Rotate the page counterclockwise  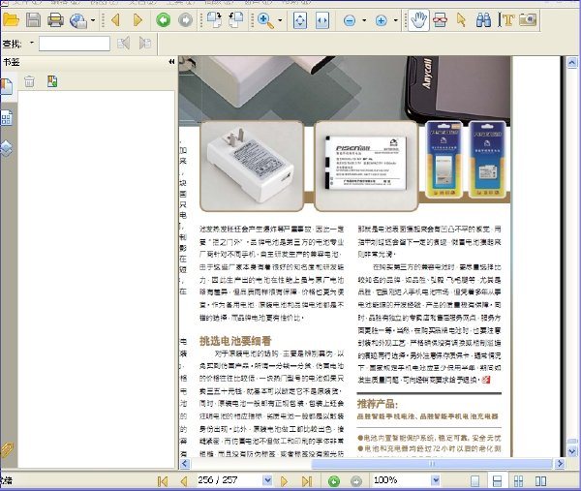point(235,20)
